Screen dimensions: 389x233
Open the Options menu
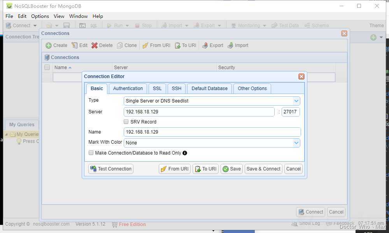(40, 16)
